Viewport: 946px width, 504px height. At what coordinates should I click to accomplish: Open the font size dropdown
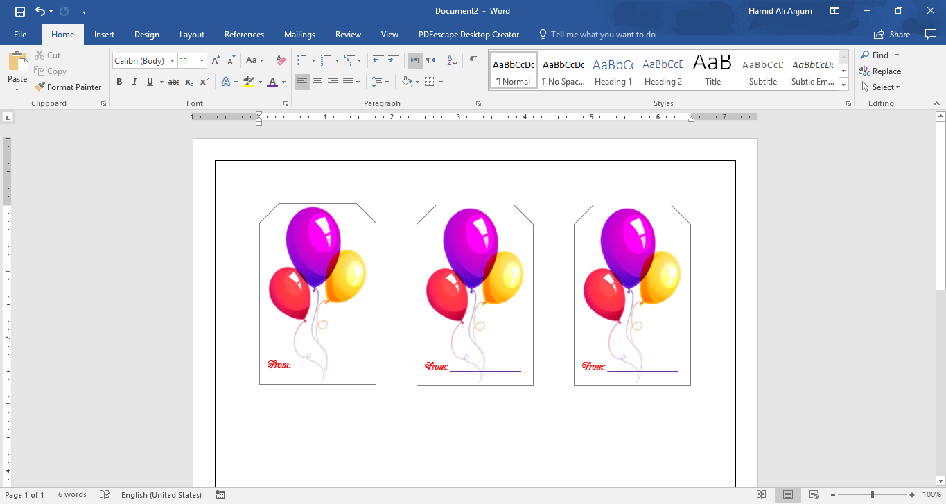coord(203,60)
